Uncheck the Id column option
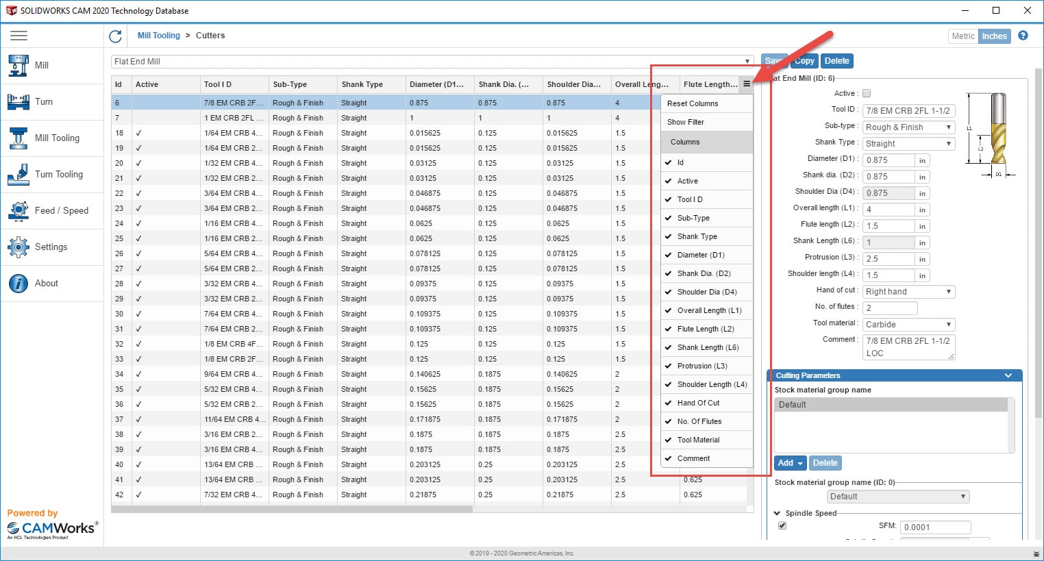 pos(707,162)
